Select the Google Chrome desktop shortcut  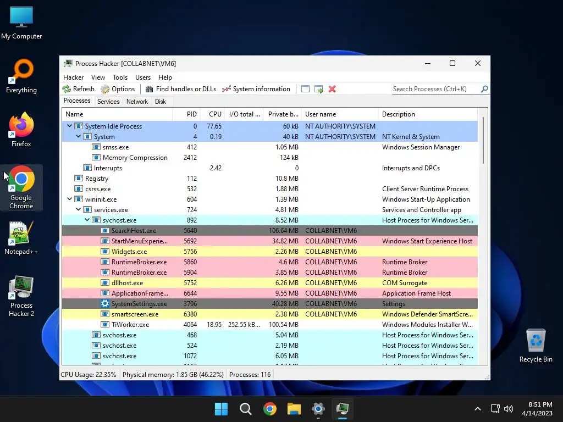21,188
